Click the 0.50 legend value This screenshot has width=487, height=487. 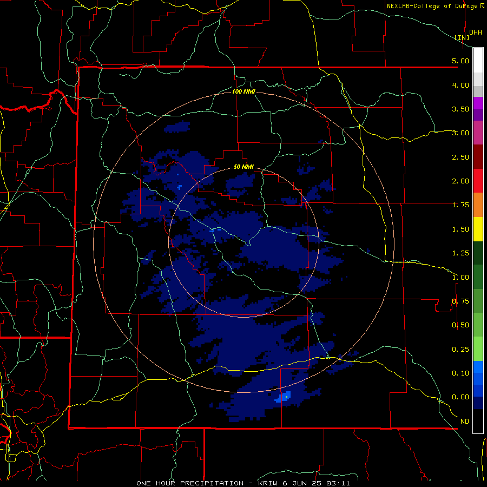460,325
